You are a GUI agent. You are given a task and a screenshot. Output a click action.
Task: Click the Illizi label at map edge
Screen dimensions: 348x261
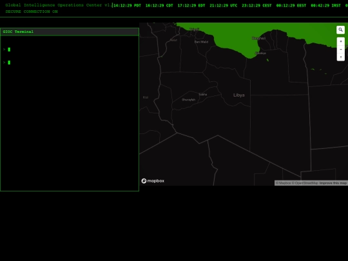click(x=146, y=97)
